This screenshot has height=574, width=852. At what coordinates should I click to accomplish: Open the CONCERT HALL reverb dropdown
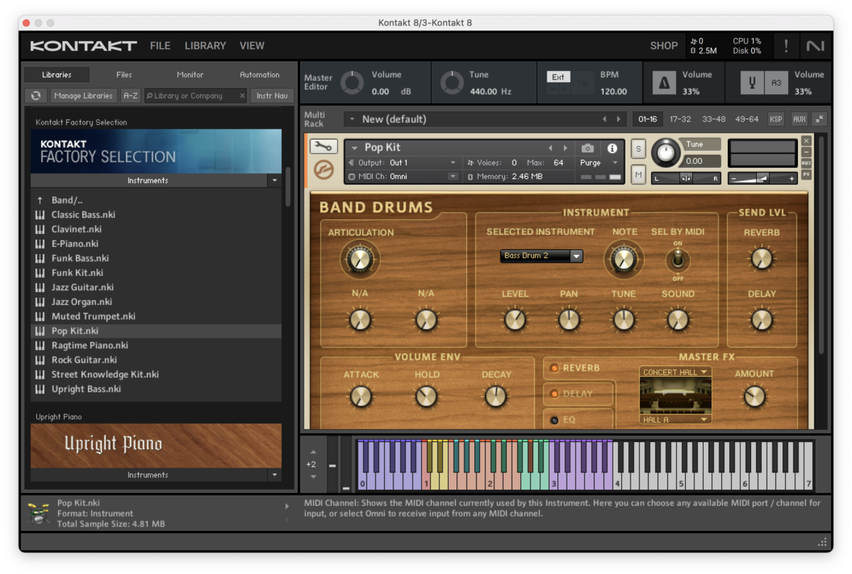[675, 372]
